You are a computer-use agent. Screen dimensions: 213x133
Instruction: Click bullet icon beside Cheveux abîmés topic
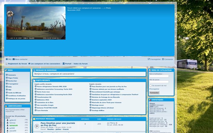(91, 89)
